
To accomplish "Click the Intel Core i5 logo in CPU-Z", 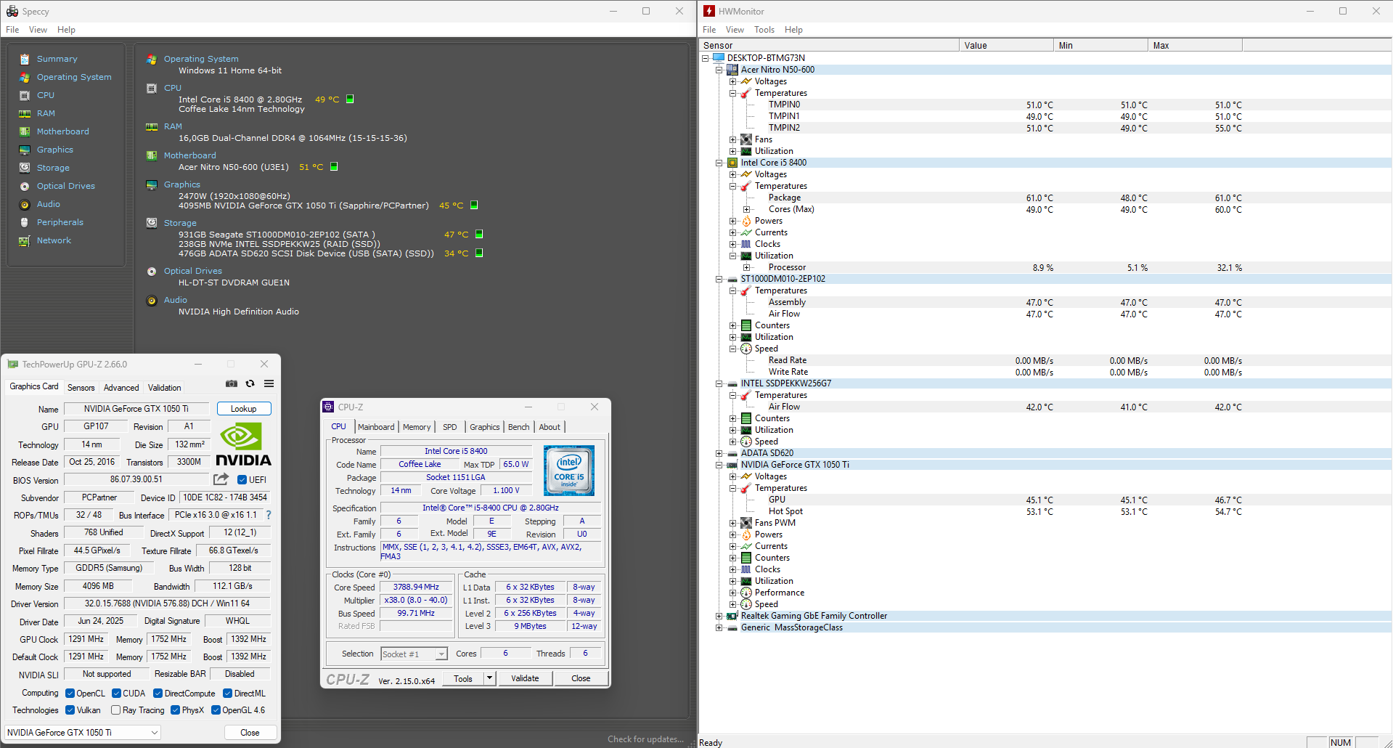I will point(569,471).
